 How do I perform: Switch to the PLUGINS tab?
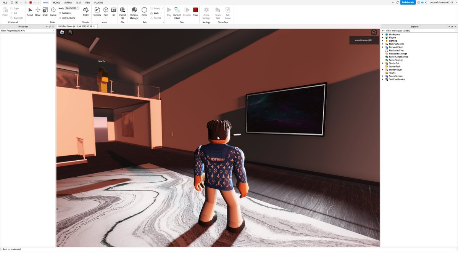(99, 2)
